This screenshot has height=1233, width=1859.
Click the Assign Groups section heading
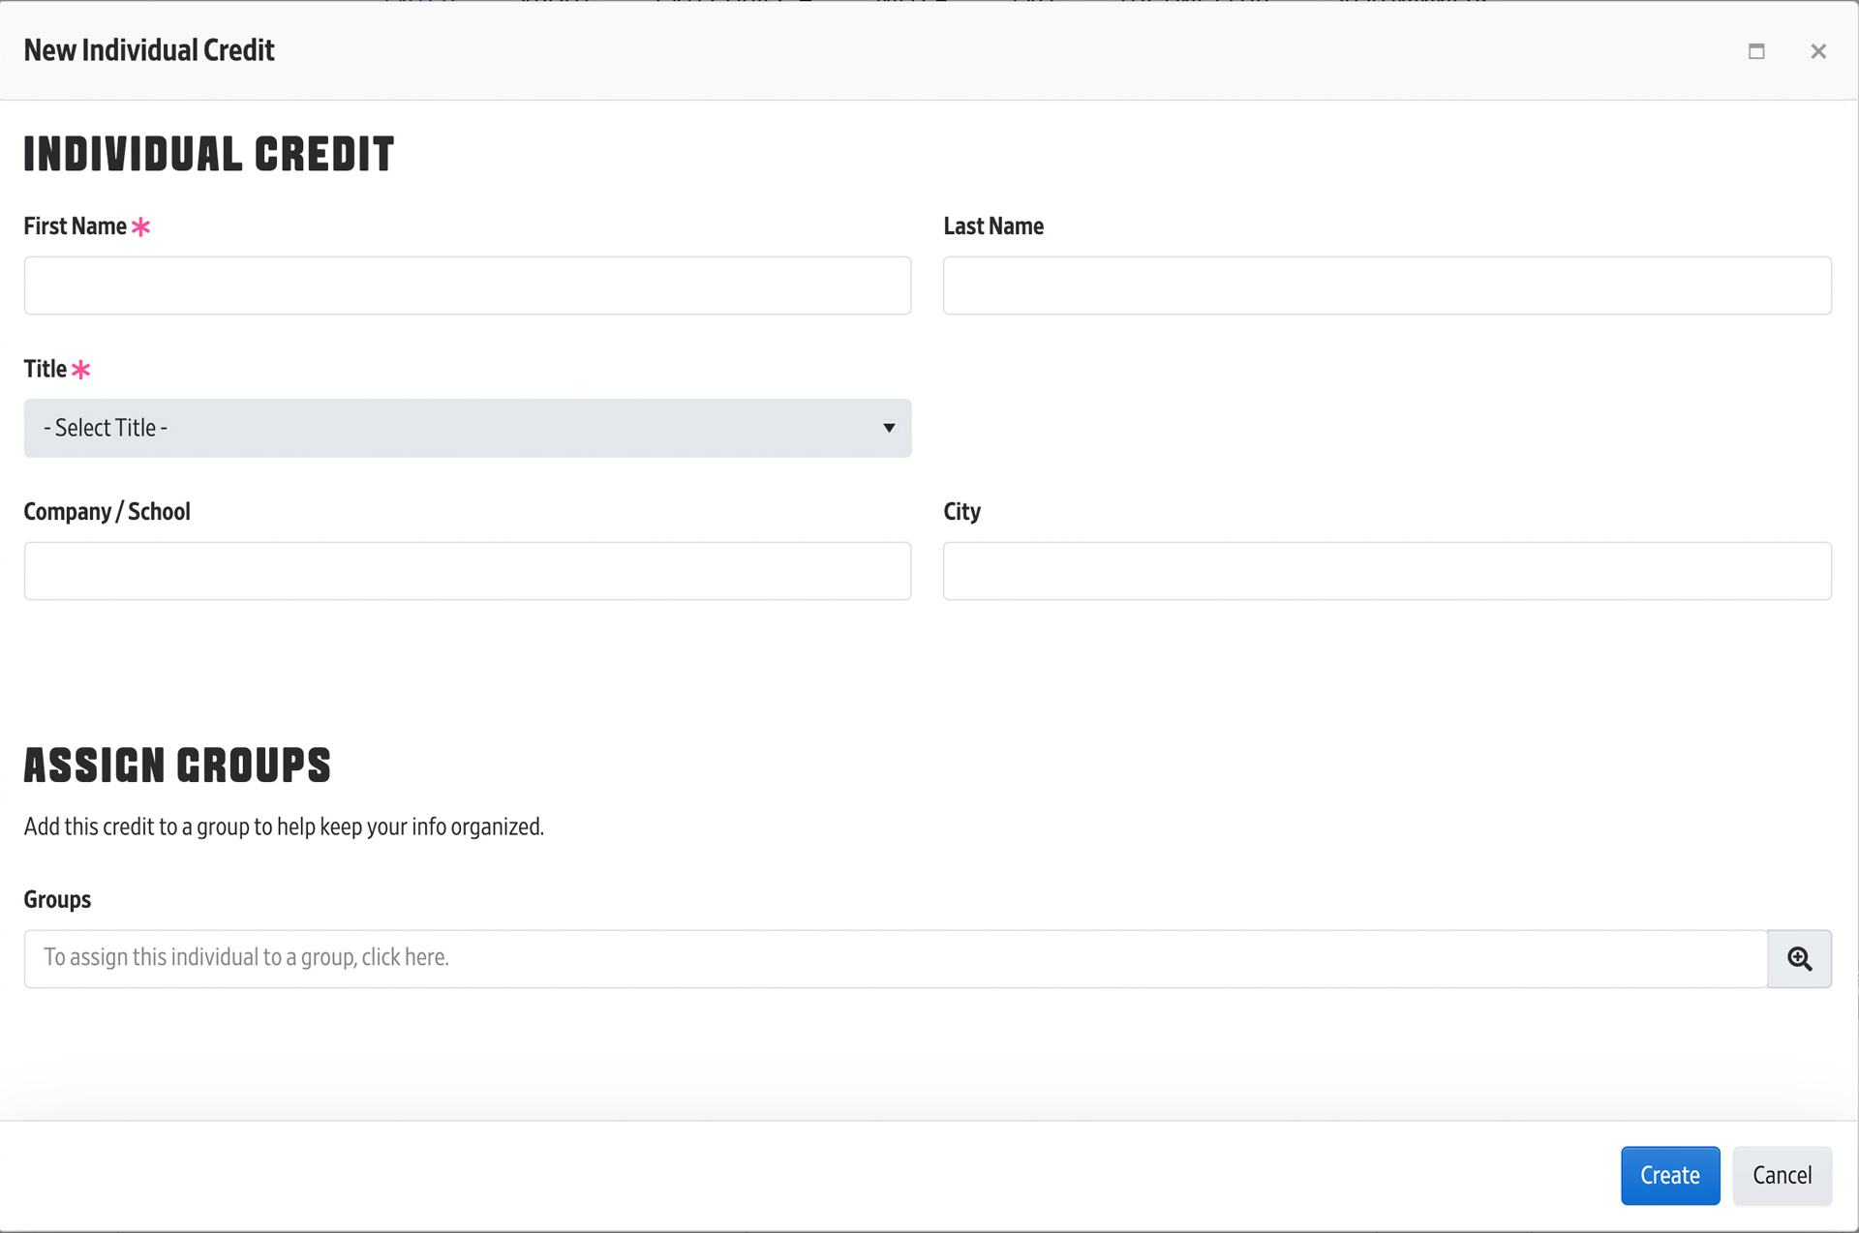point(177,766)
